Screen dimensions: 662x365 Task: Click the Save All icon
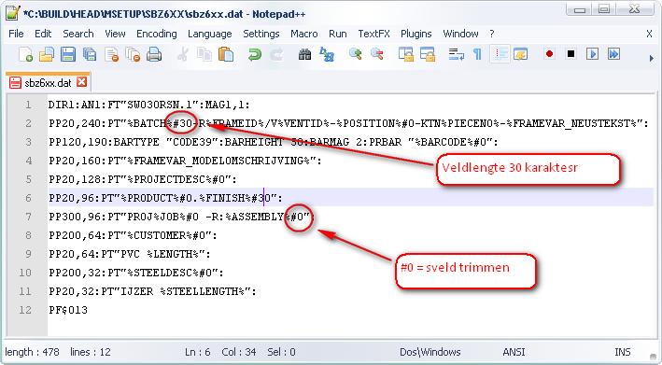pyautogui.click(x=90, y=55)
